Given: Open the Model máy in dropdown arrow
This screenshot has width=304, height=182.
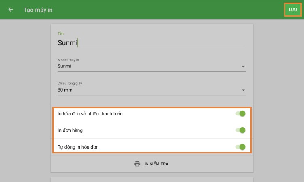Looking at the screenshot, I should 243,67.
